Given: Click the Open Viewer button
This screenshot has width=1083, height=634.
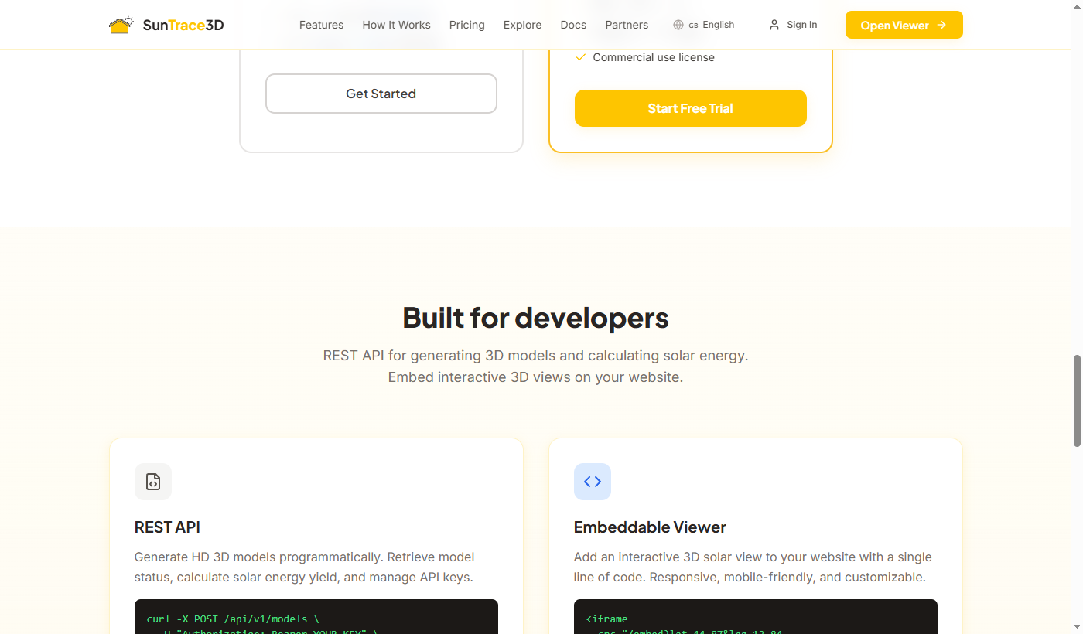Looking at the screenshot, I should [x=904, y=24].
